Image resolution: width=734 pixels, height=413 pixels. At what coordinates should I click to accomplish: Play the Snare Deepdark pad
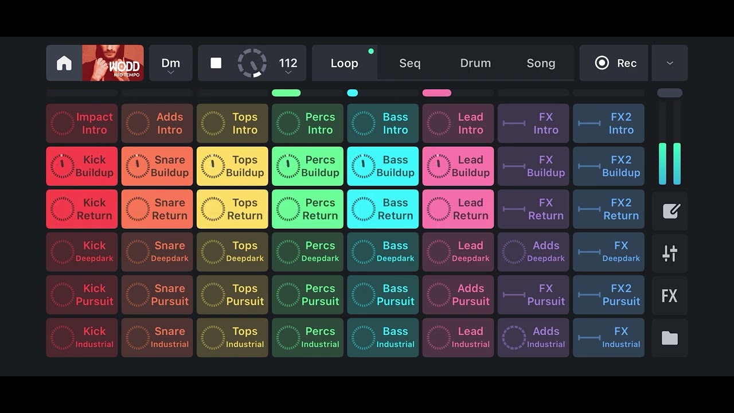[157, 252]
